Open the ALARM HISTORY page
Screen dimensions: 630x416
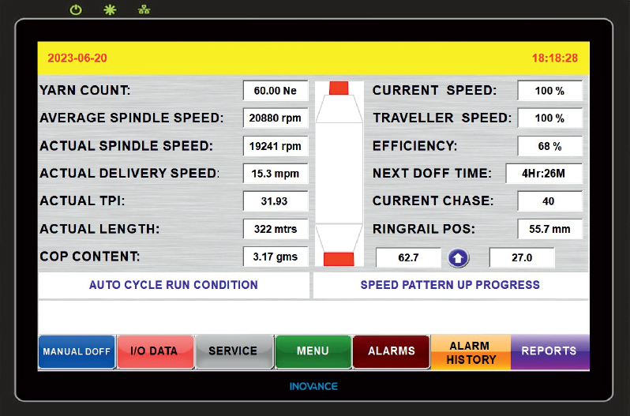[x=471, y=352]
